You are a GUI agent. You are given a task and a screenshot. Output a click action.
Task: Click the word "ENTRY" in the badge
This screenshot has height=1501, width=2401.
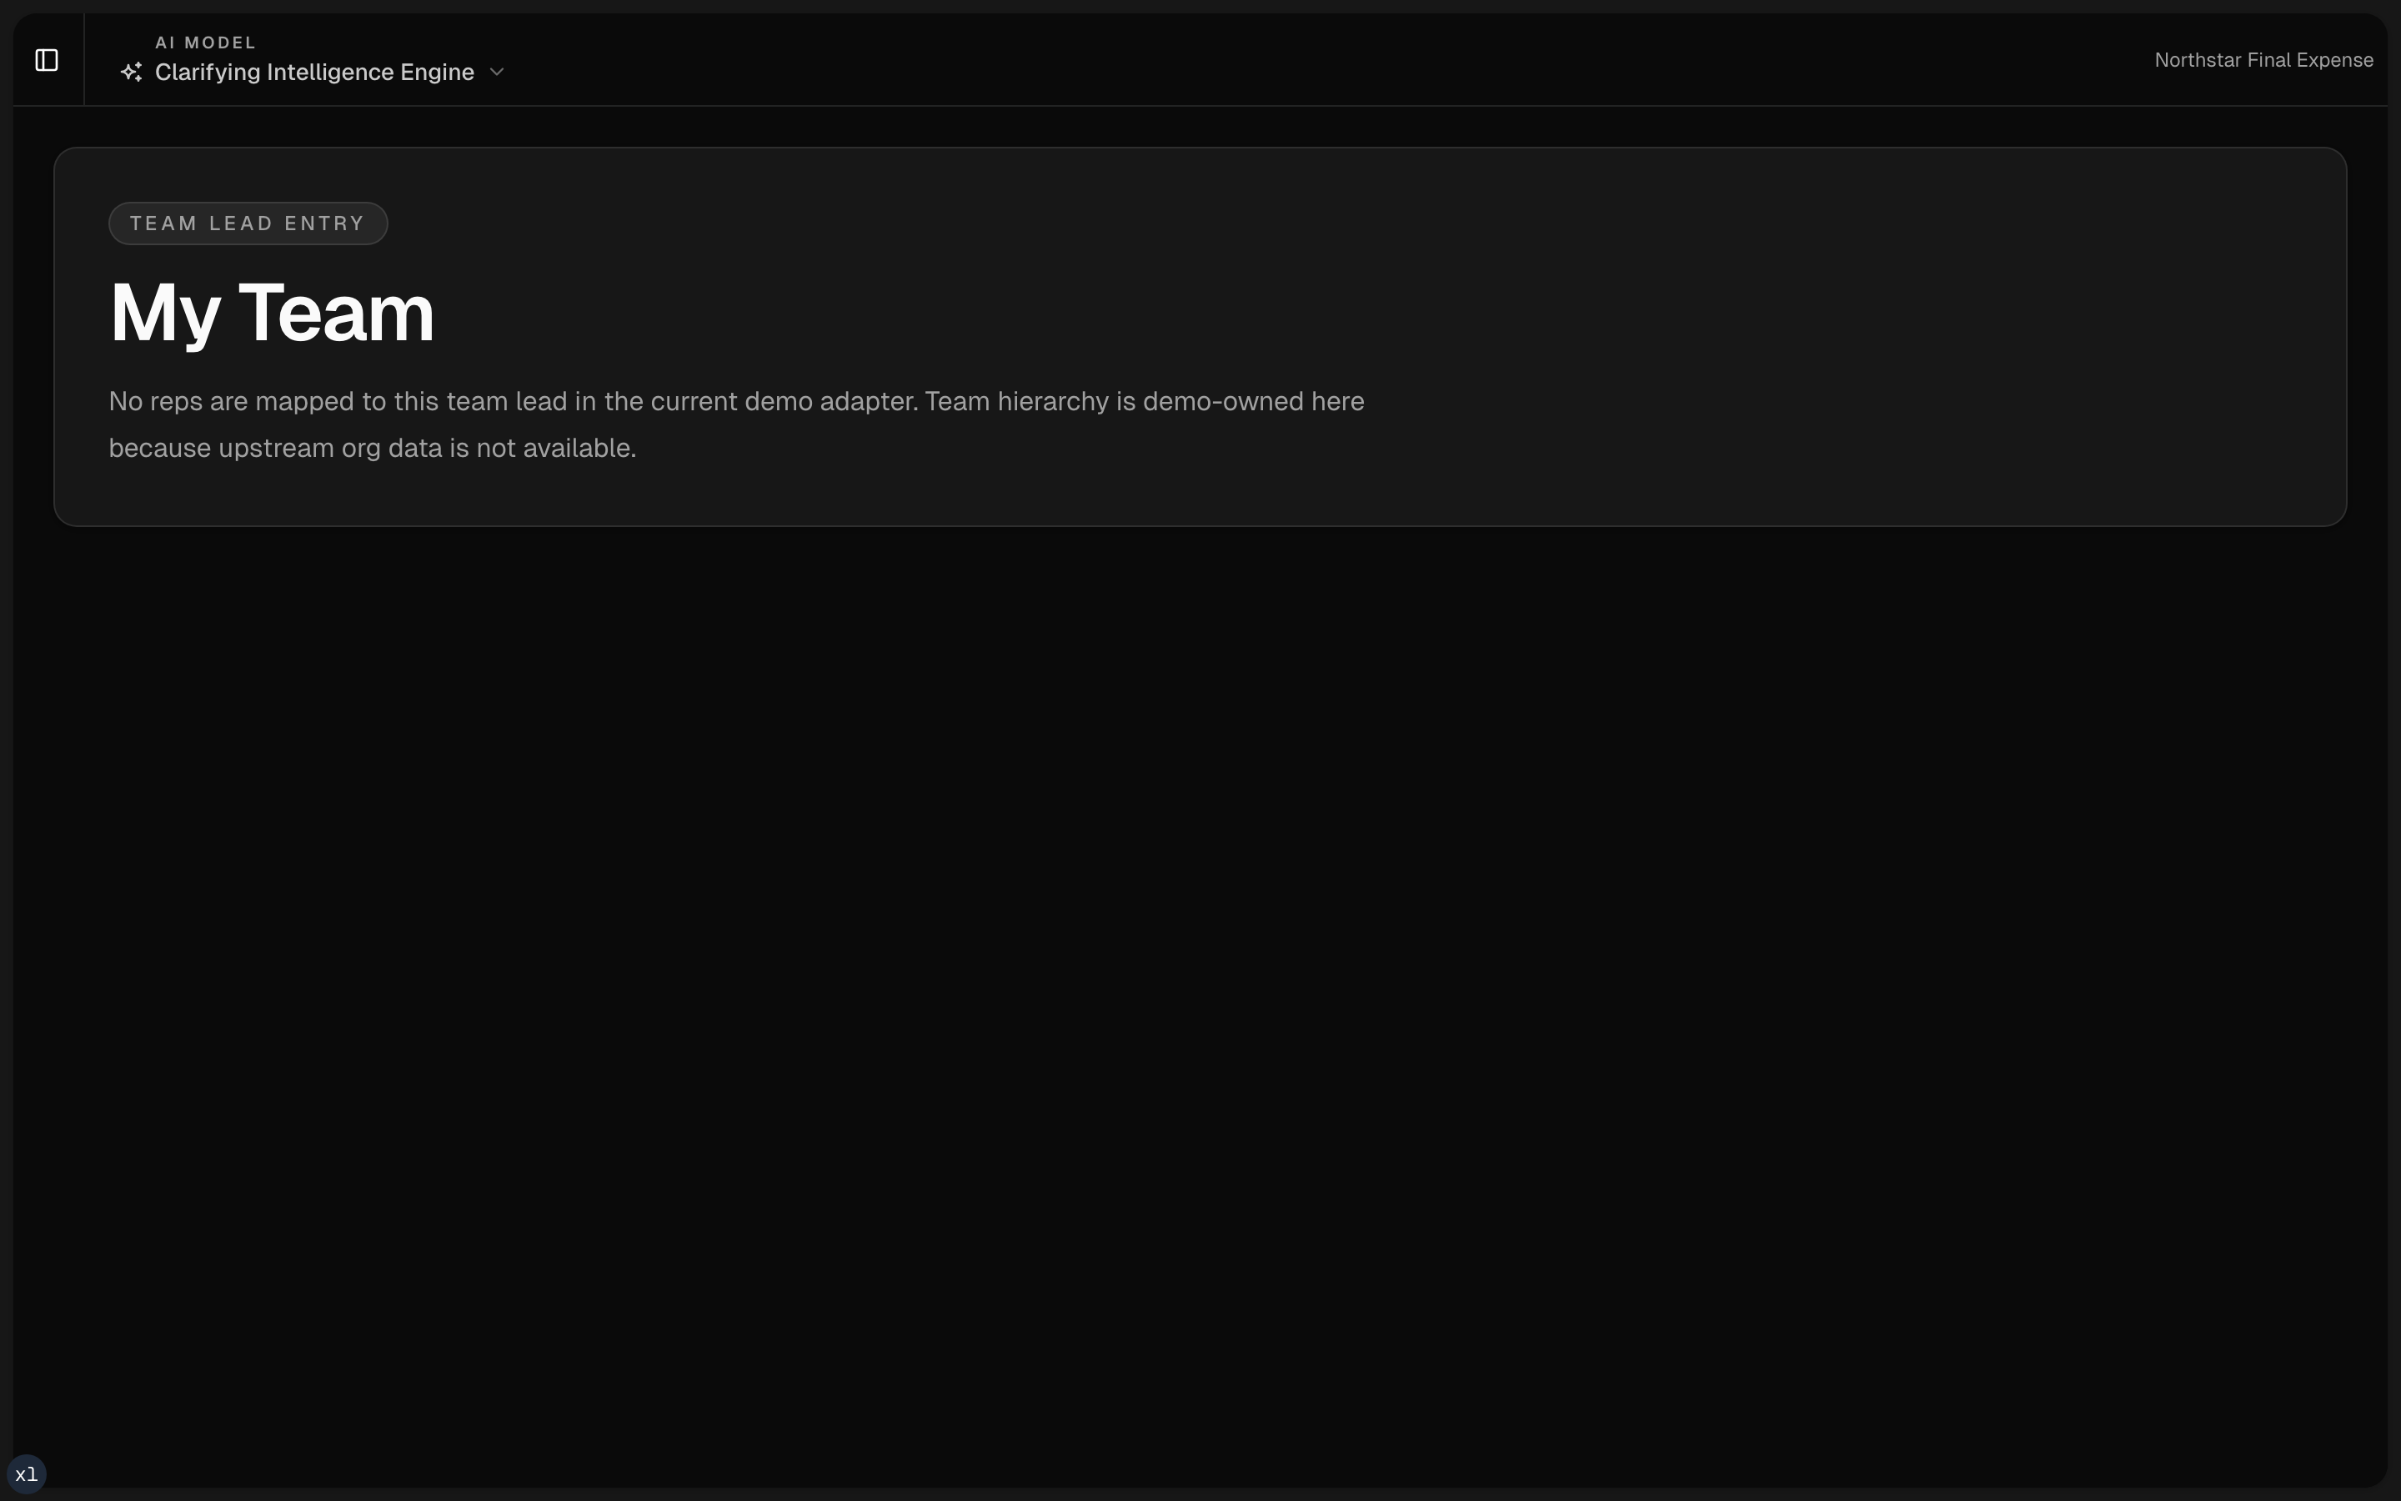click(x=324, y=223)
